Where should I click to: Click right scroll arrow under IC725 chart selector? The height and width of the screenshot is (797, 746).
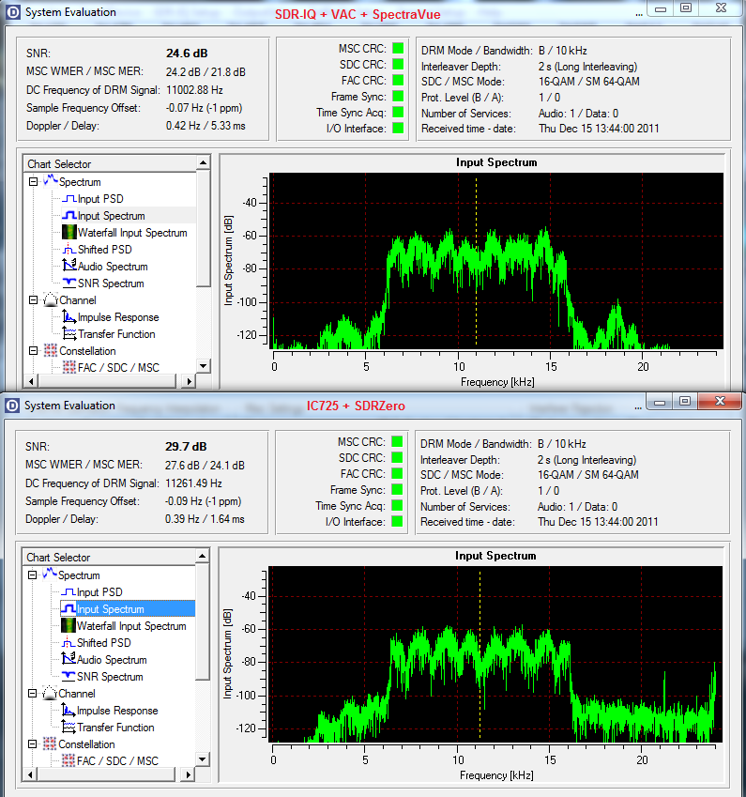tap(189, 774)
